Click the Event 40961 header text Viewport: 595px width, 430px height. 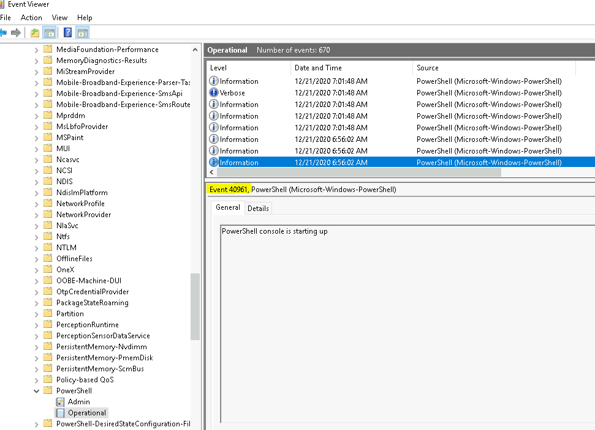tap(229, 190)
